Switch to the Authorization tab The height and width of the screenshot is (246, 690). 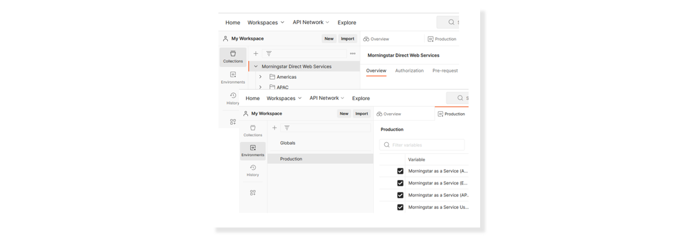tap(409, 70)
